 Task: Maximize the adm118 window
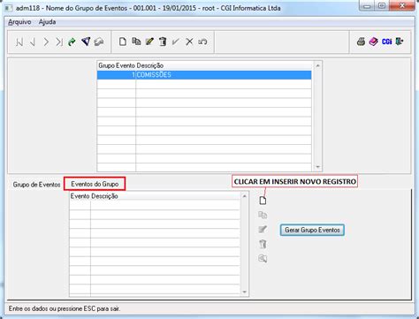pos(382,6)
